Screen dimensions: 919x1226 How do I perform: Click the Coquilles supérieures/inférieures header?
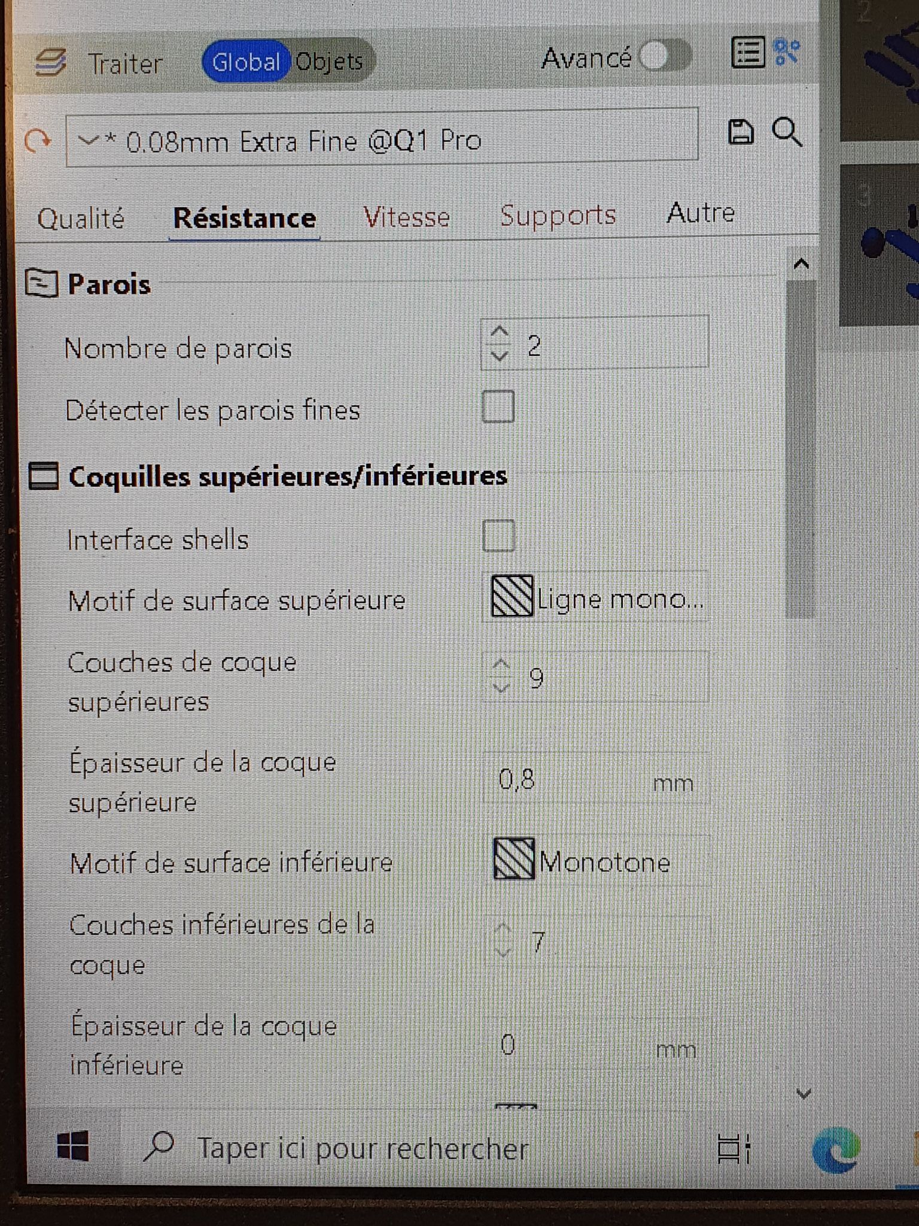pyautogui.click(x=288, y=476)
